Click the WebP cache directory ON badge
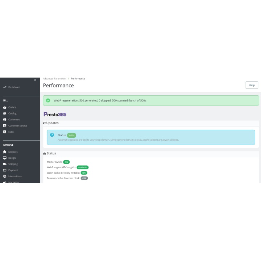The image size is (261, 261). pos(84,173)
